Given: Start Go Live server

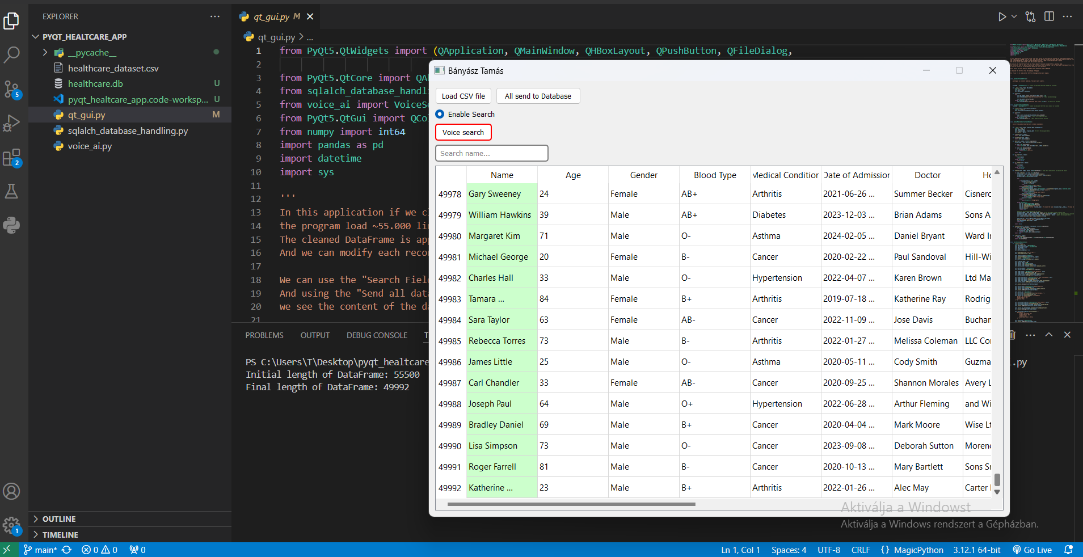Looking at the screenshot, I should [x=1033, y=550].
